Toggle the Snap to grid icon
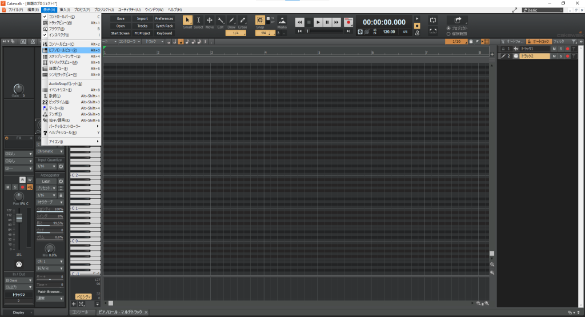Viewport: 585px width, 317px height. click(260, 20)
